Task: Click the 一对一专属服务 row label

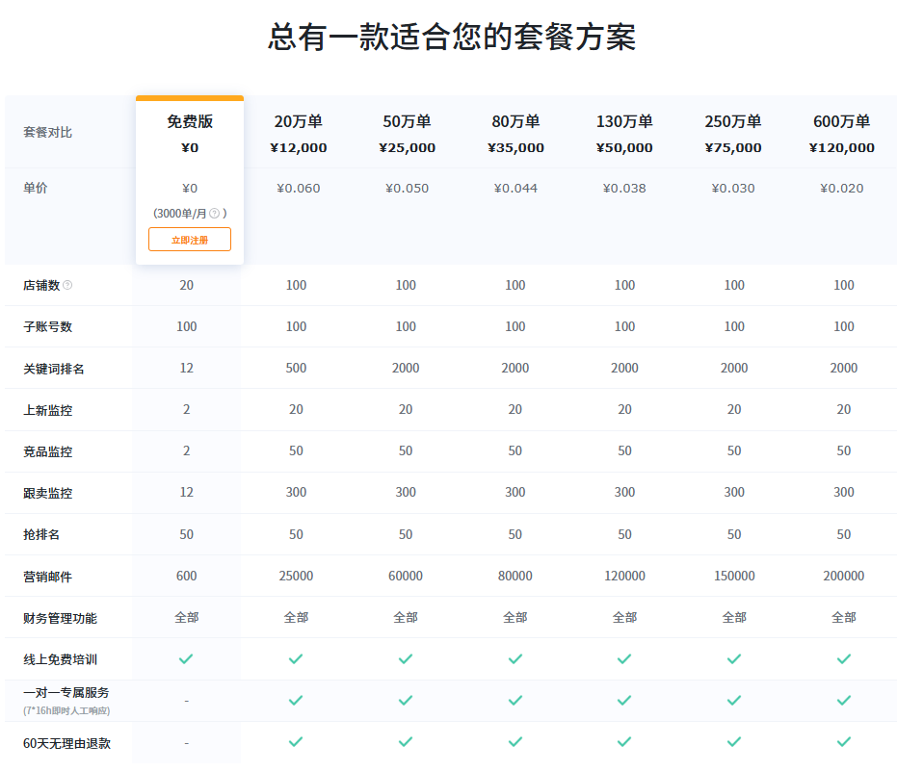Action: pos(66,692)
